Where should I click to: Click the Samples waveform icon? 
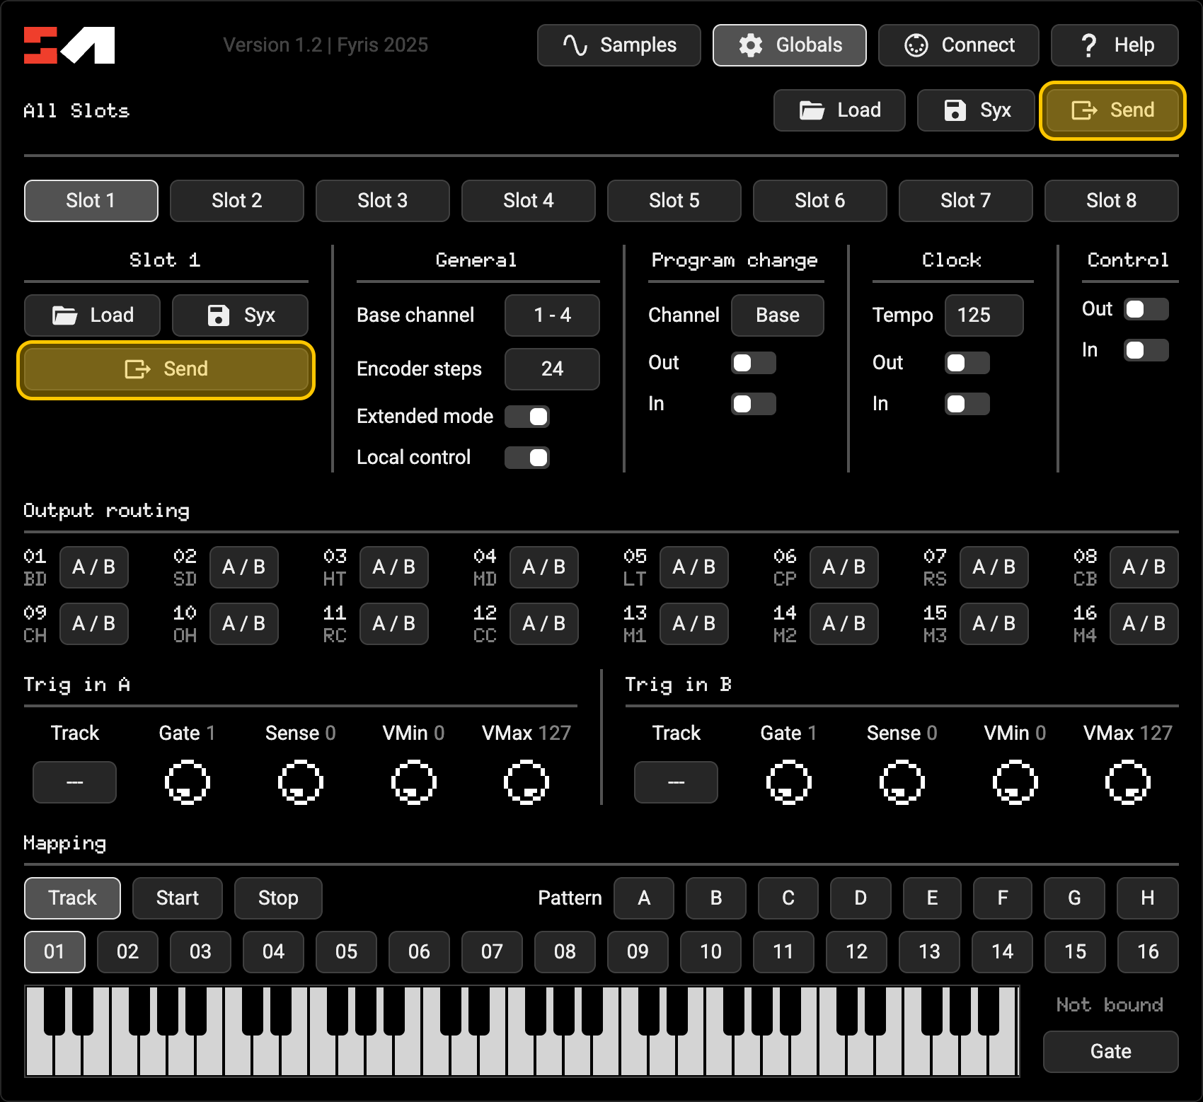[575, 45]
